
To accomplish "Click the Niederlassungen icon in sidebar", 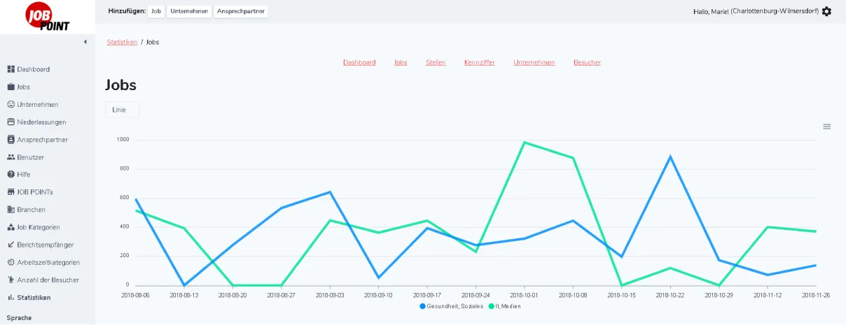I will [11, 122].
